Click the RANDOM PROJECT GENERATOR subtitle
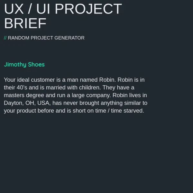This screenshot has height=193, width=193. pos(46,38)
